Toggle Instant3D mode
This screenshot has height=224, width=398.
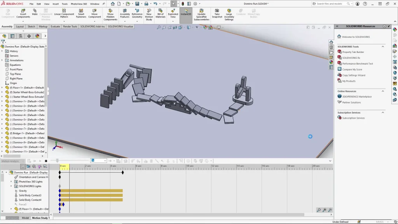click(x=186, y=12)
